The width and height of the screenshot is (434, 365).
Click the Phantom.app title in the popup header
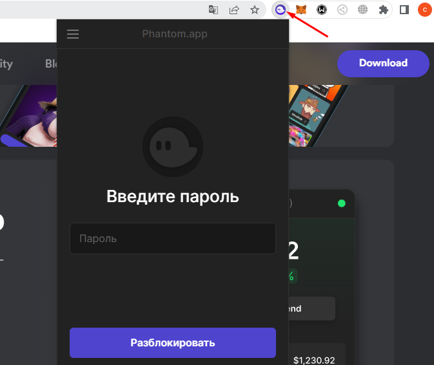[175, 33]
